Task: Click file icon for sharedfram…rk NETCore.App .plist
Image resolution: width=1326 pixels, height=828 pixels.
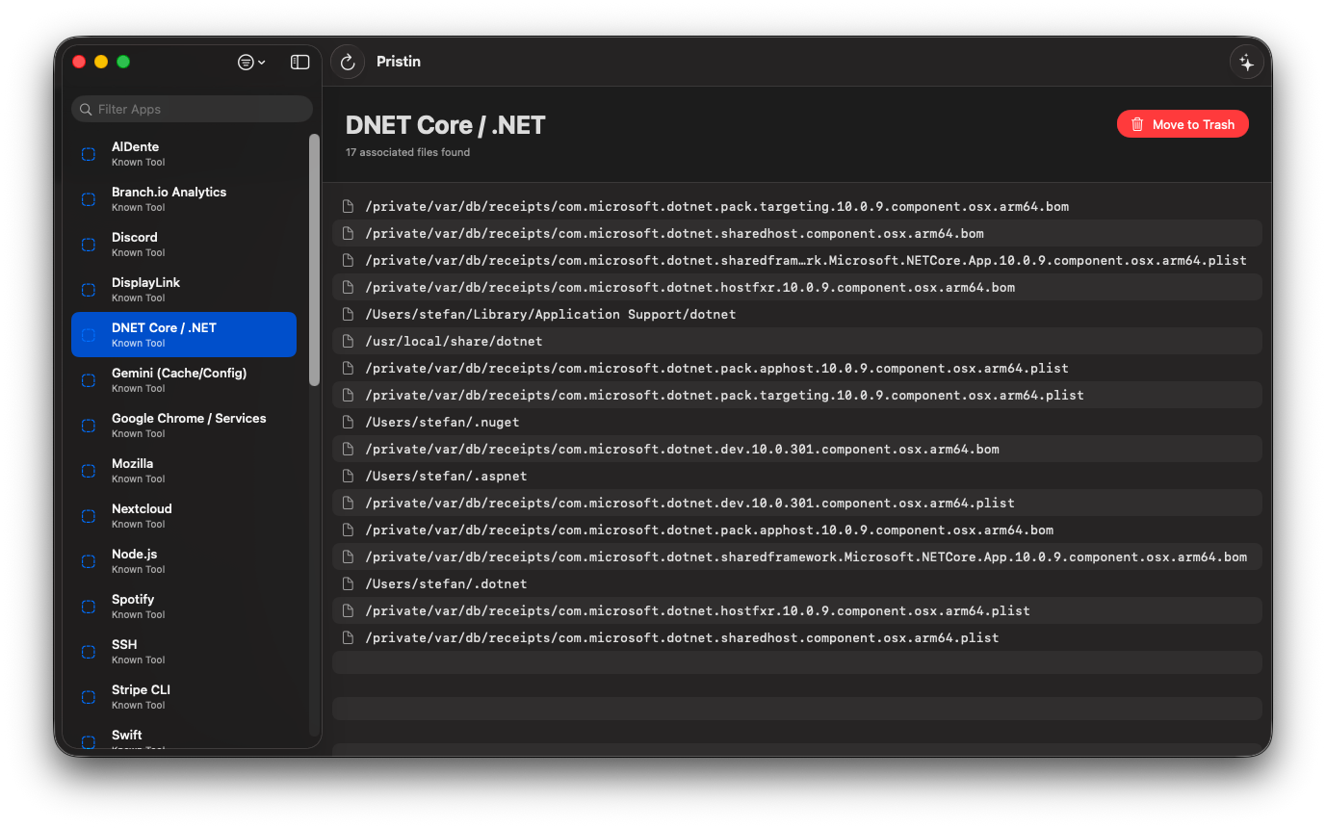Action: point(349,260)
